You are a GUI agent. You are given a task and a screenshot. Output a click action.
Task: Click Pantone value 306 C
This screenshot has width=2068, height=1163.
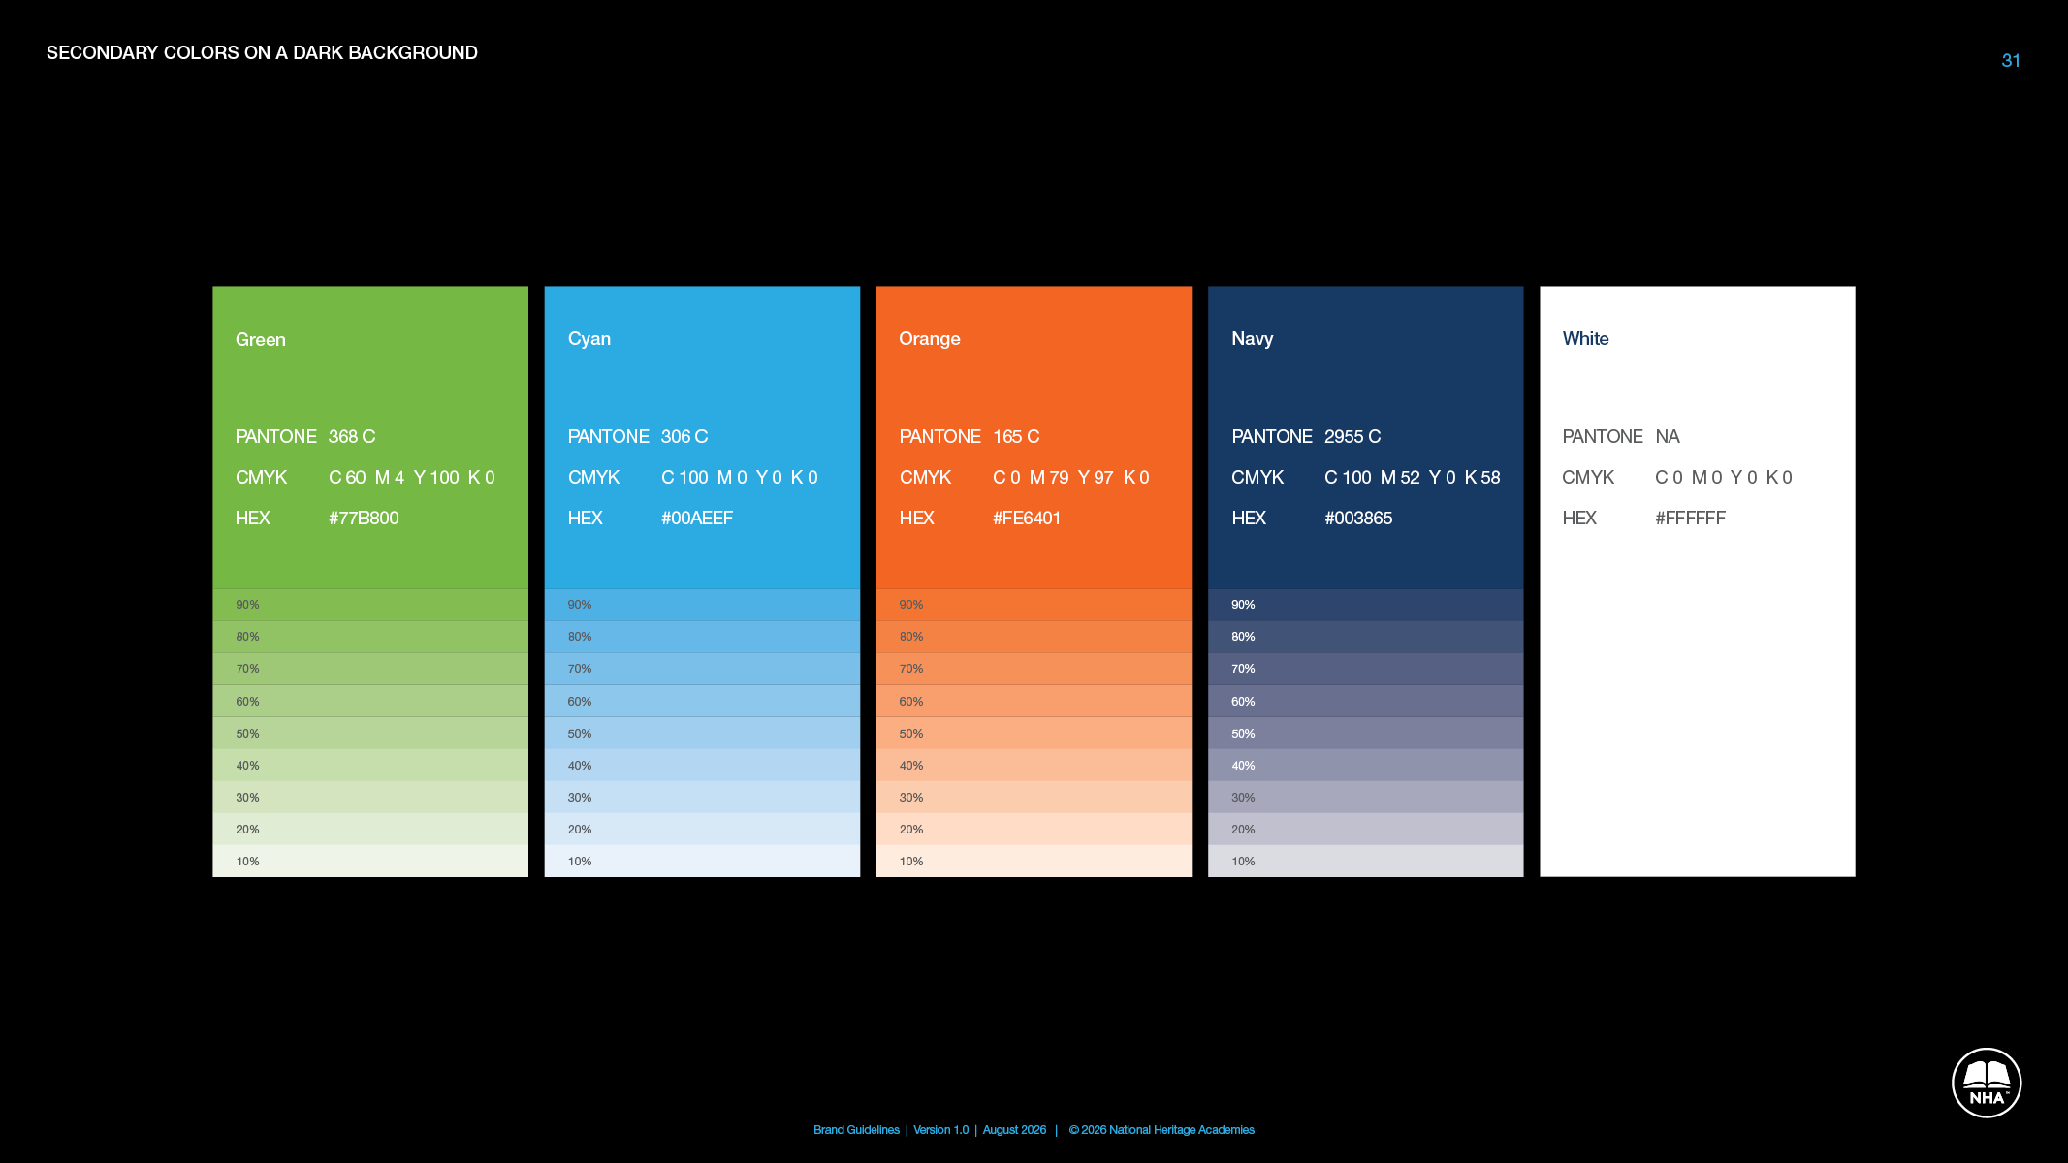[x=684, y=437]
